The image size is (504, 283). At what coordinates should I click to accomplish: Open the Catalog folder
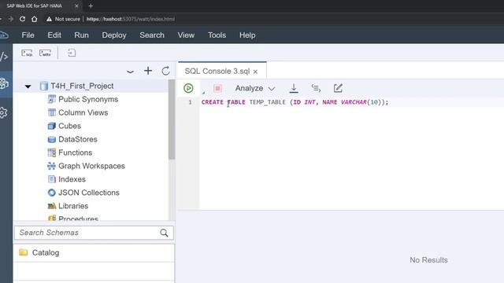click(x=46, y=253)
